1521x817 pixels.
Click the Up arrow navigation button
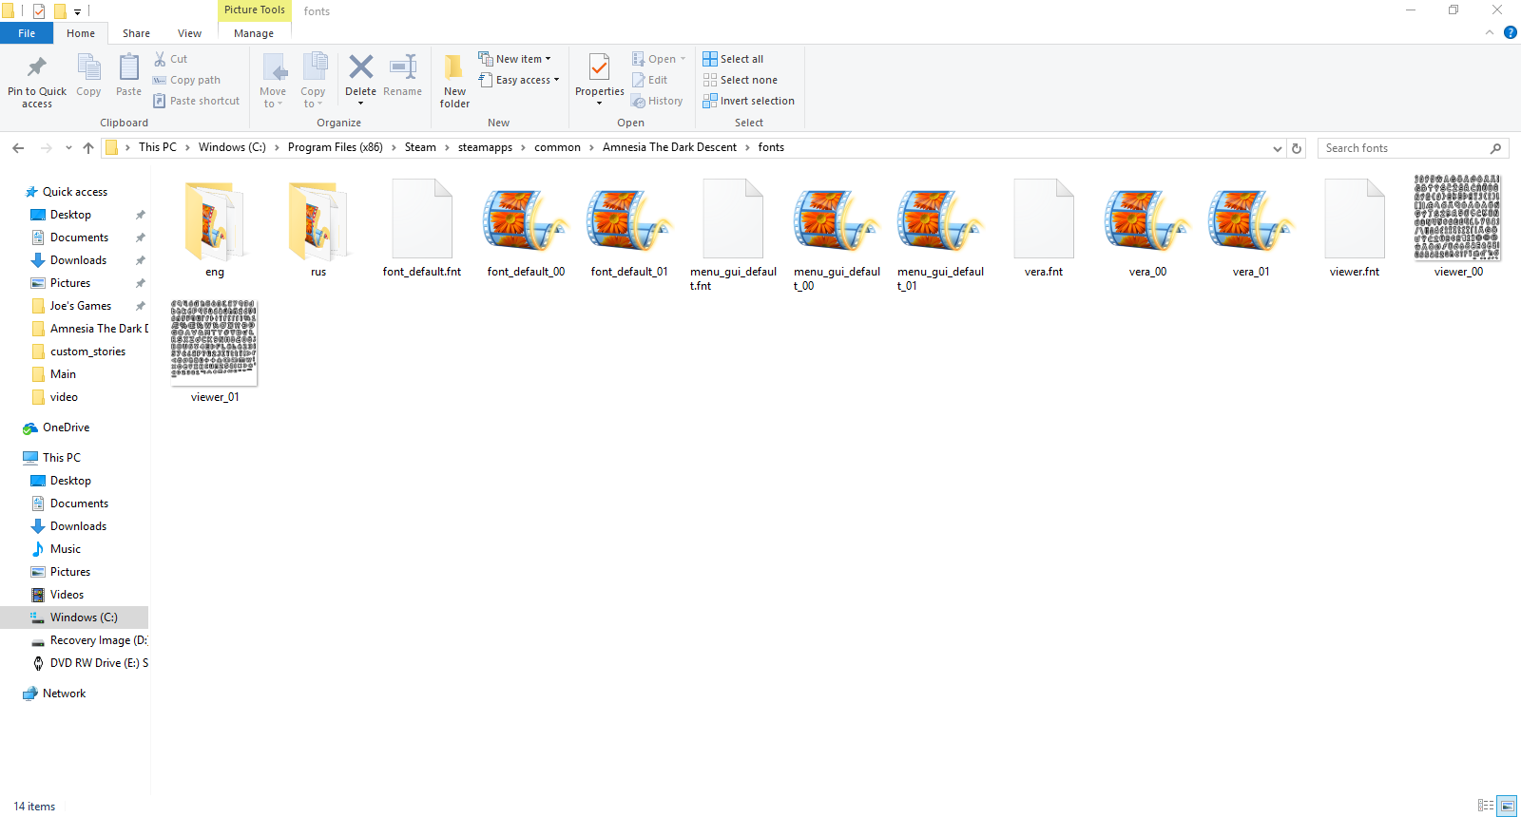tap(88, 148)
